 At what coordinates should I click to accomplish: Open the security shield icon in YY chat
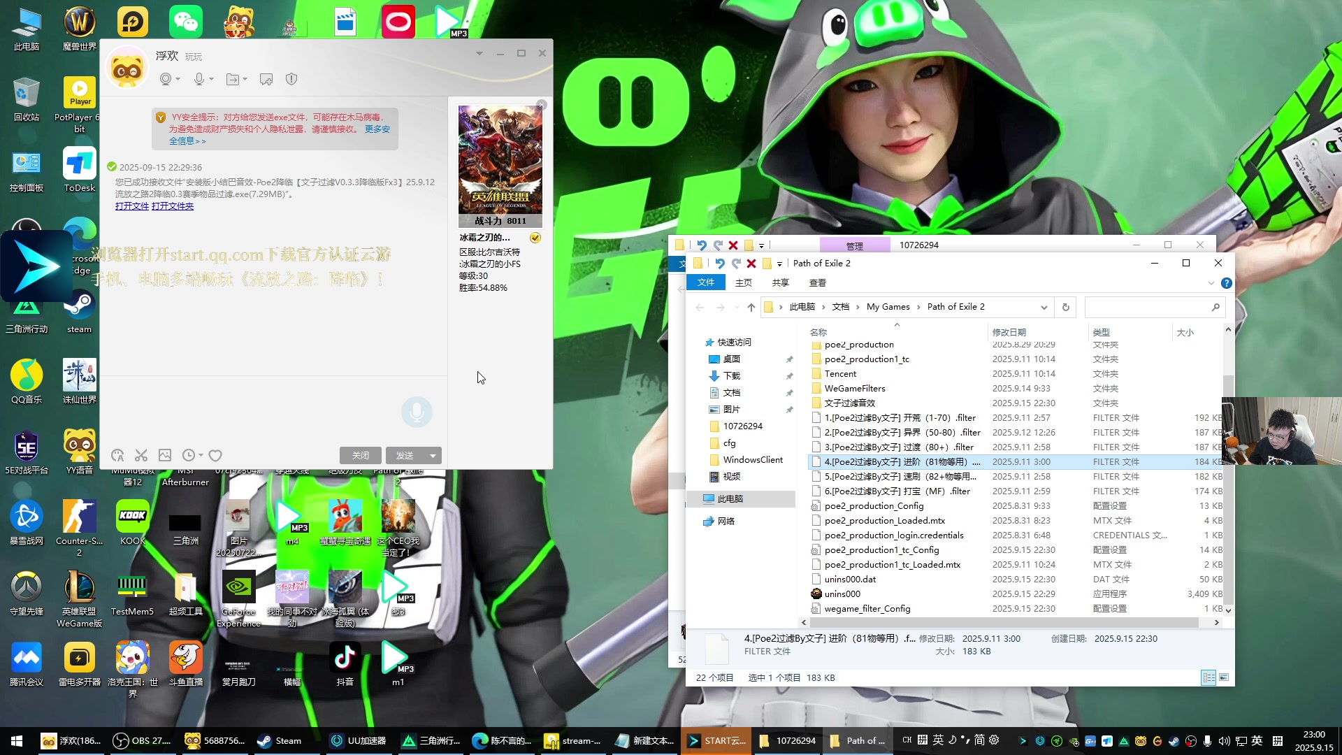(x=291, y=80)
